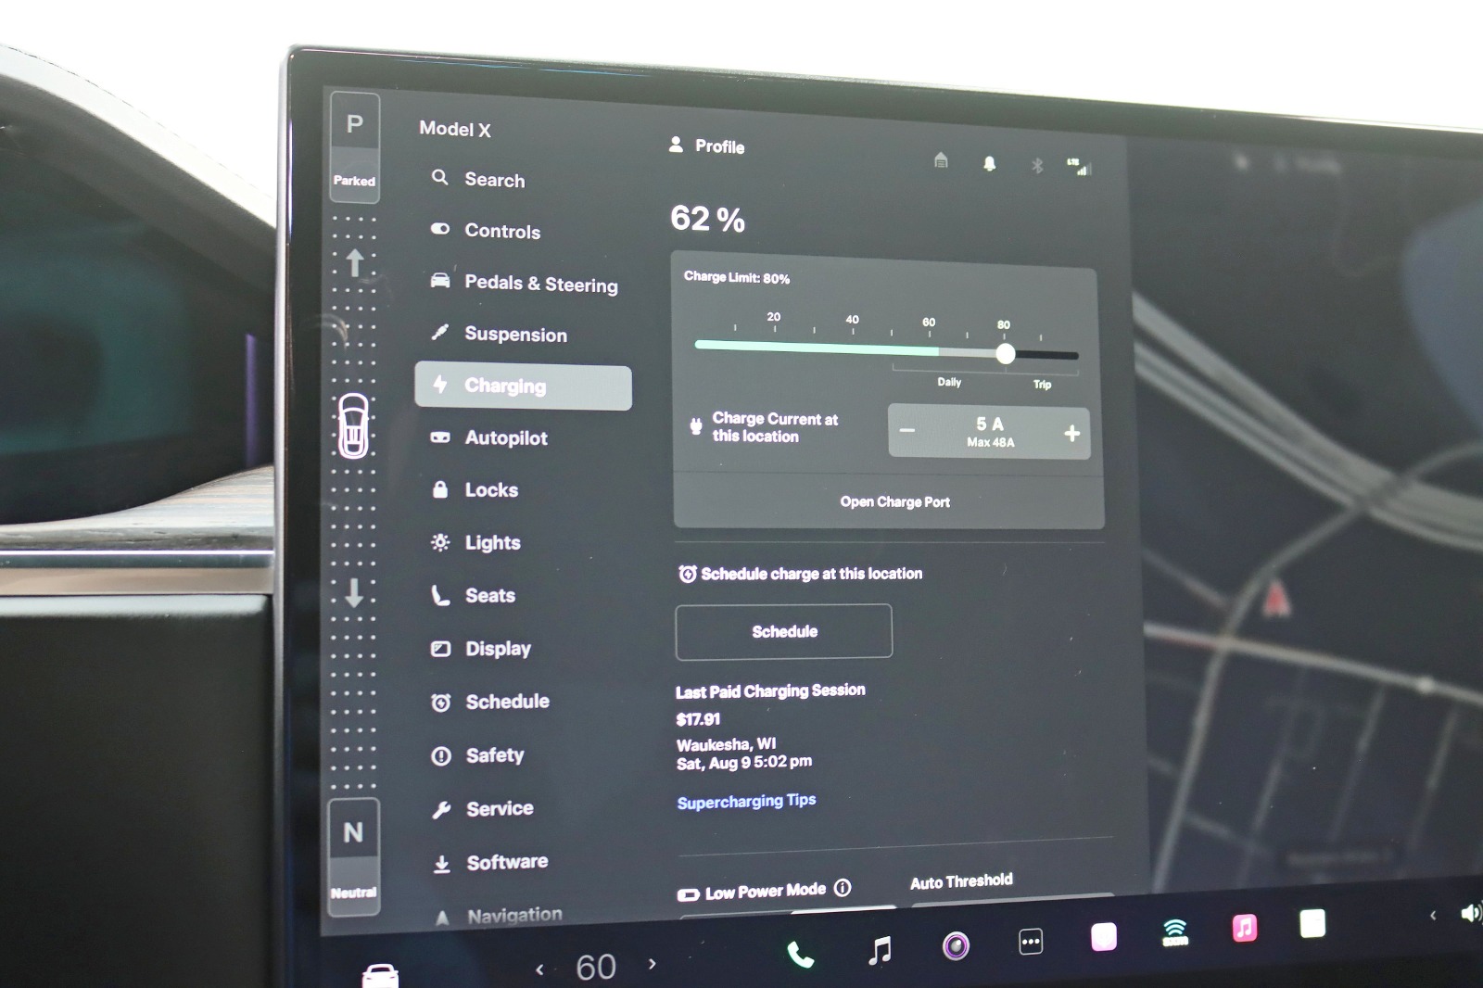Open the Bluetooth status icon

1036,166
